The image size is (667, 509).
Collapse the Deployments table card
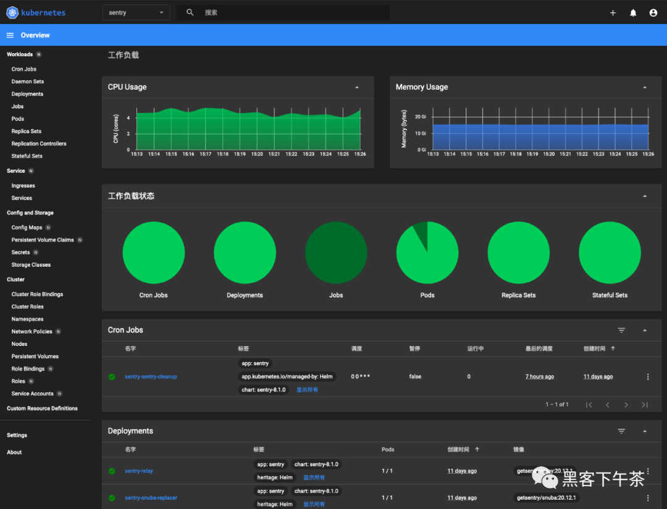pos(645,431)
